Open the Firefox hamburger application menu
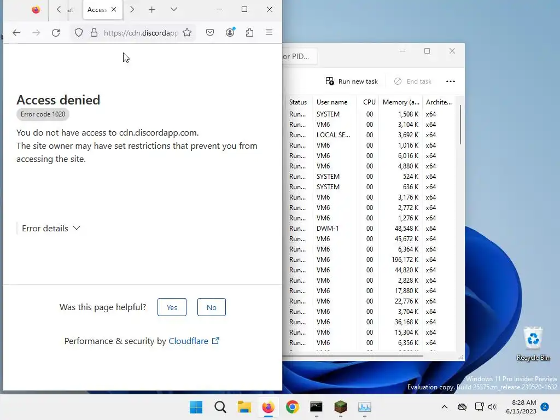The image size is (560, 420). (x=269, y=32)
